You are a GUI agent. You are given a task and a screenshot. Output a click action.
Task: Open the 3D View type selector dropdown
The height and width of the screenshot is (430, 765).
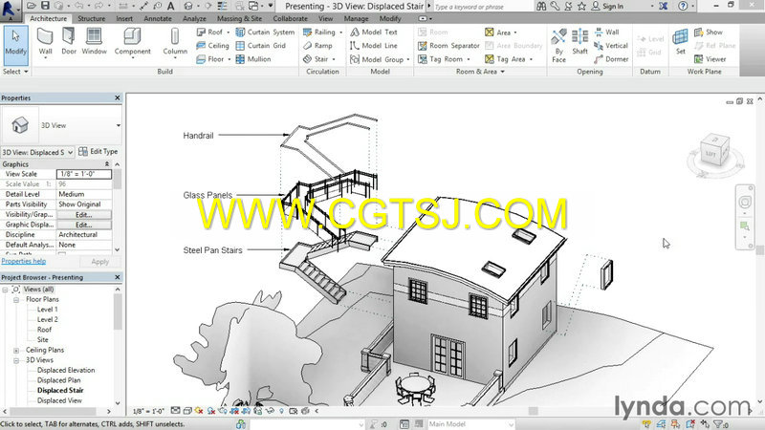tap(118, 125)
